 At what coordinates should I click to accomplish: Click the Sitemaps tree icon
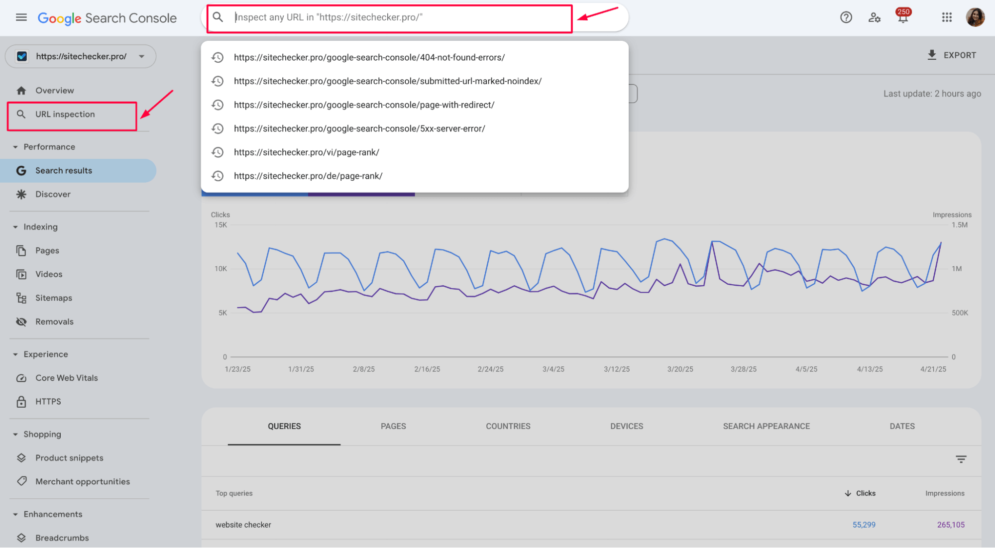(x=21, y=298)
